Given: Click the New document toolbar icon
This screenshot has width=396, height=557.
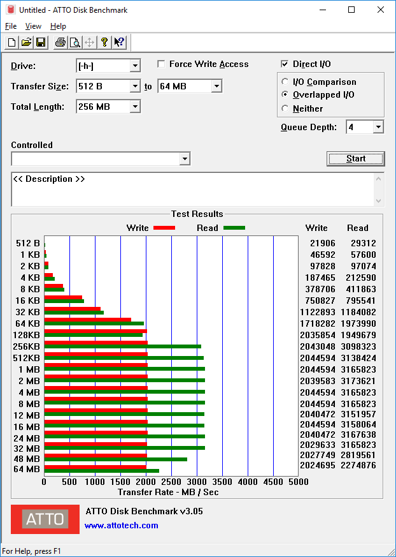Looking at the screenshot, I should coord(11,43).
